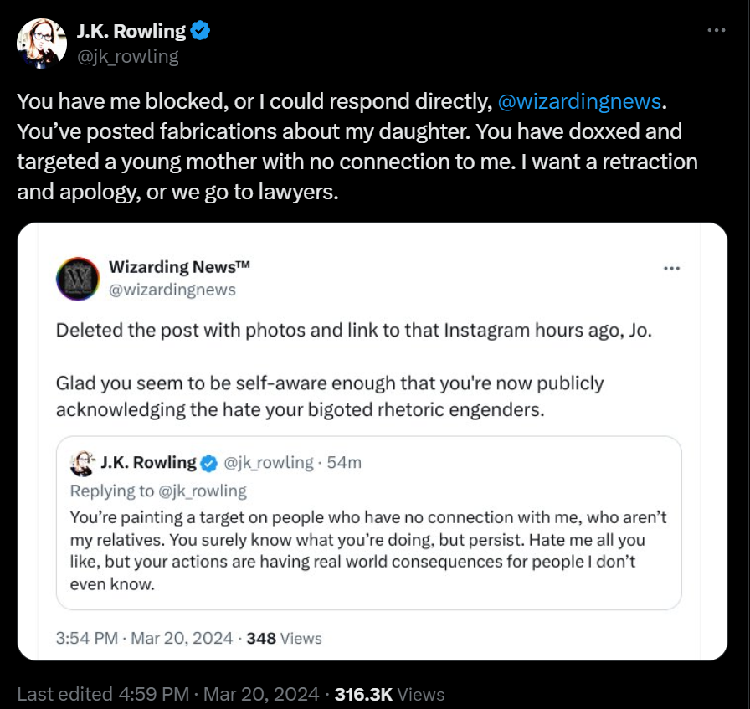Open the nested tweet's 54m timestamp
The height and width of the screenshot is (709, 750).
(344, 463)
